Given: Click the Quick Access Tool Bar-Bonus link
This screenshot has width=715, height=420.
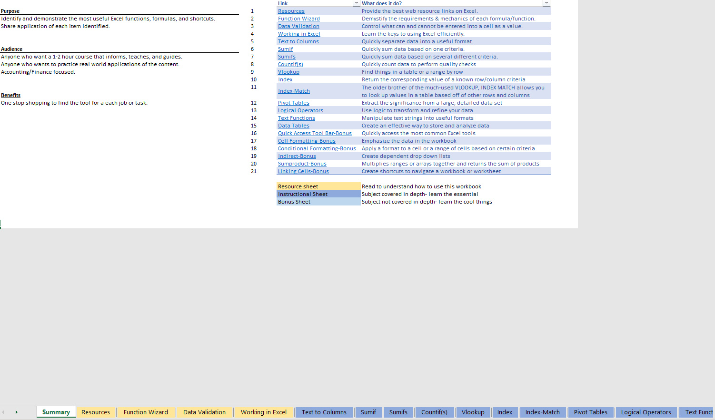Looking at the screenshot, I should coord(315,133).
